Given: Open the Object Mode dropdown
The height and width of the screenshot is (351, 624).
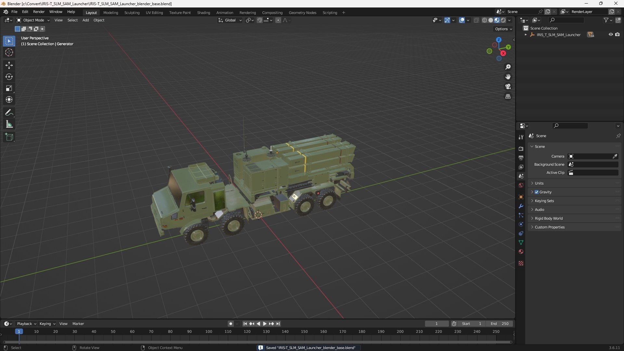Looking at the screenshot, I should pyautogui.click(x=33, y=20).
